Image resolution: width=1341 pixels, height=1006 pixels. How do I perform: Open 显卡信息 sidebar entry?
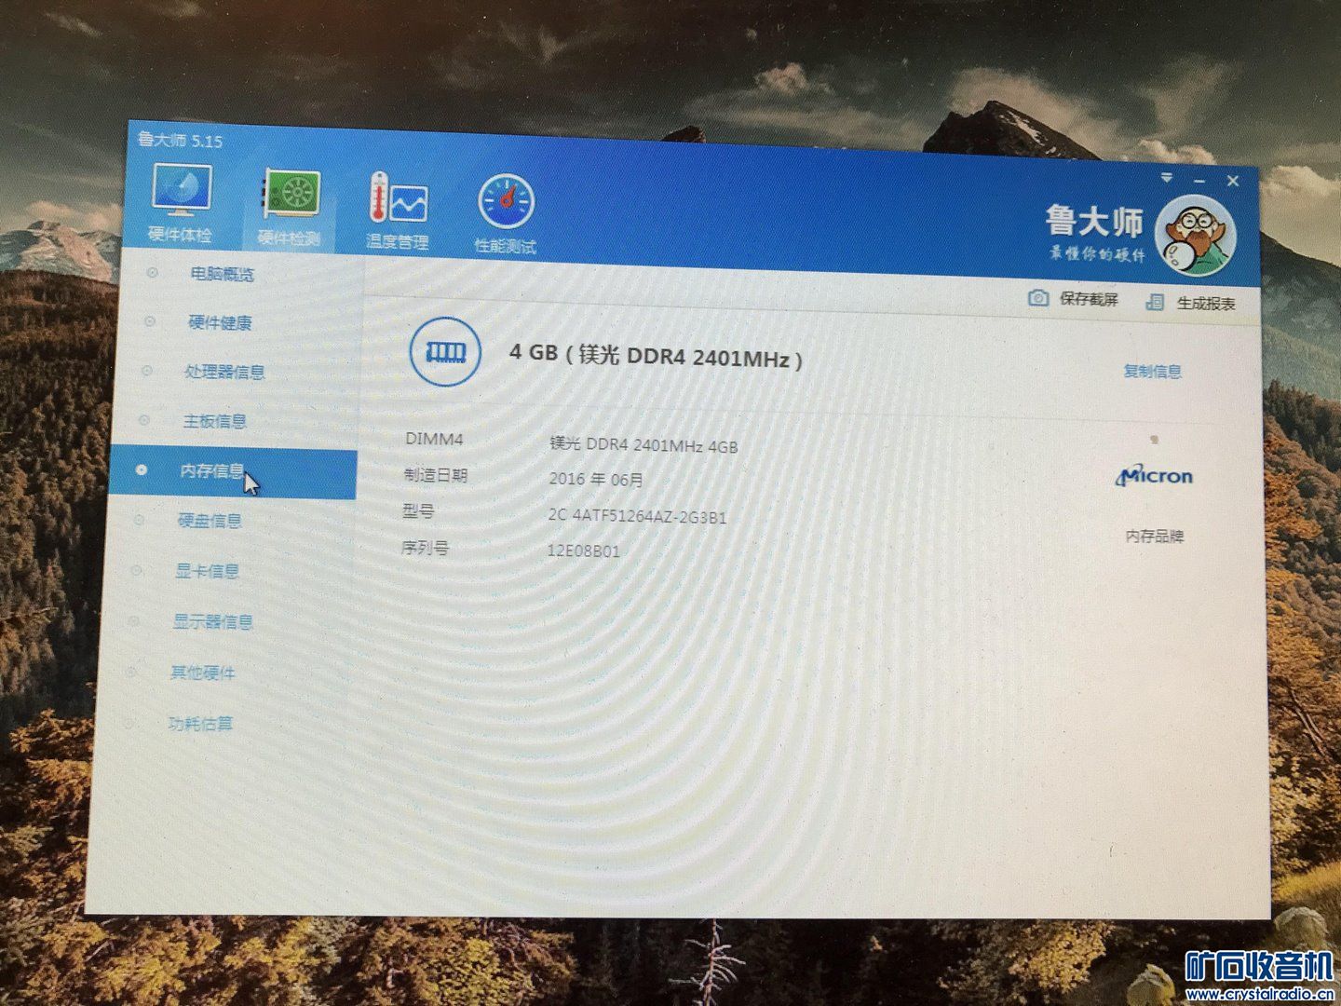click(207, 571)
